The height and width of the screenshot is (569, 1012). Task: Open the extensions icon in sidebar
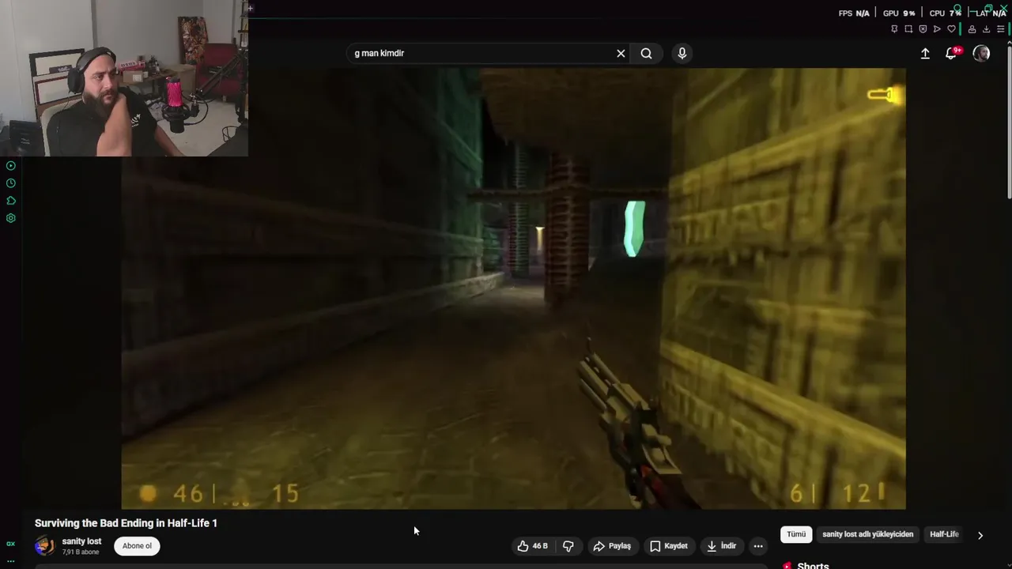click(x=11, y=201)
